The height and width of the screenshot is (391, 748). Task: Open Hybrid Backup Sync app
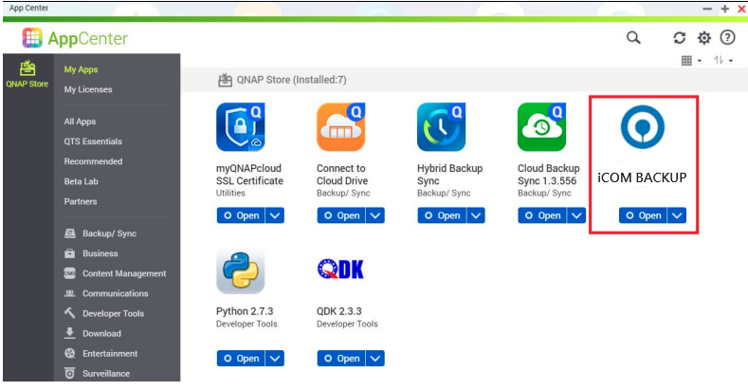442,215
